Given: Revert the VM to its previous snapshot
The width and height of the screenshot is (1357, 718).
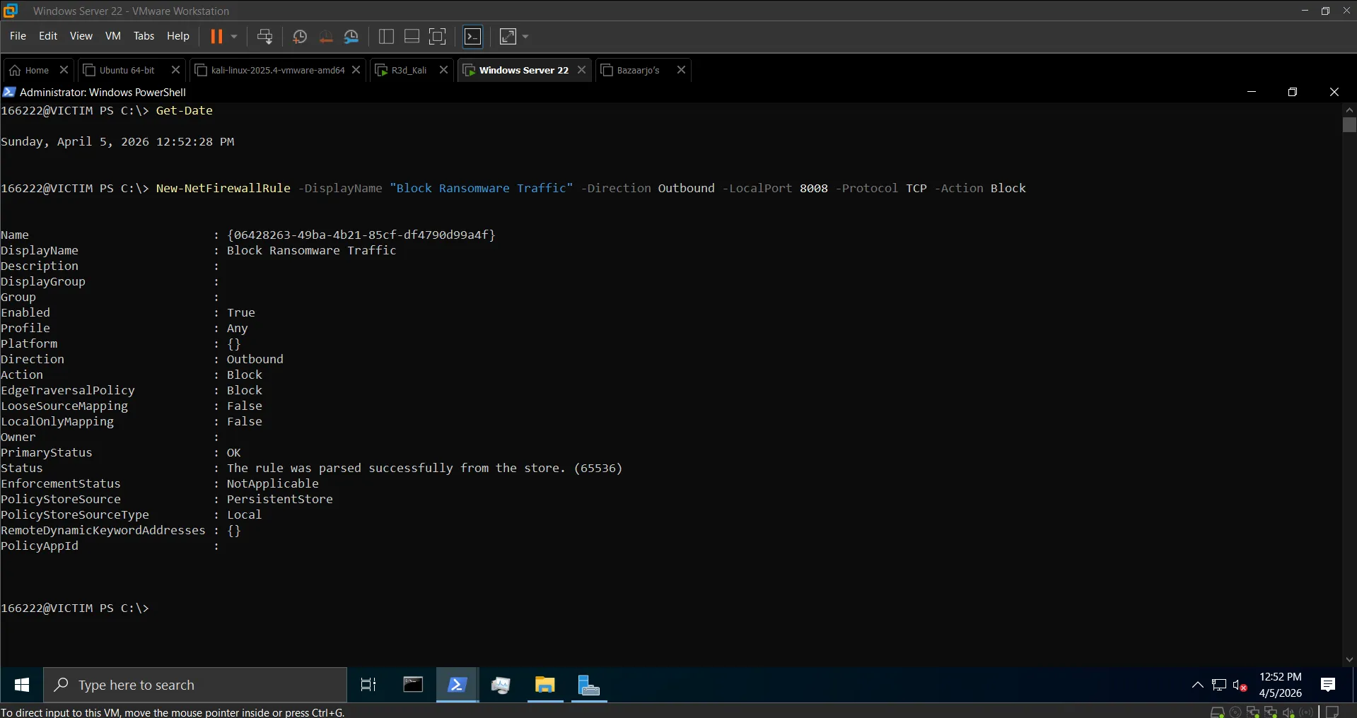Looking at the screenshot, I should pos(326,37).
